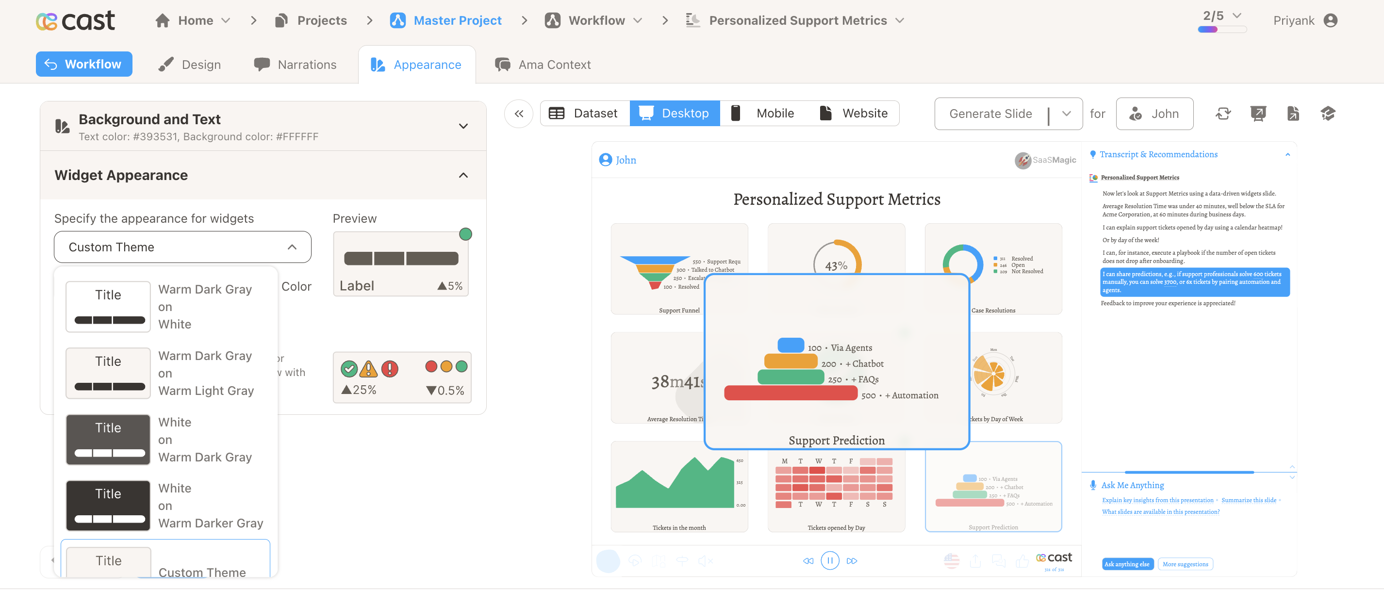Click the green preview color dot

(465, 234)
